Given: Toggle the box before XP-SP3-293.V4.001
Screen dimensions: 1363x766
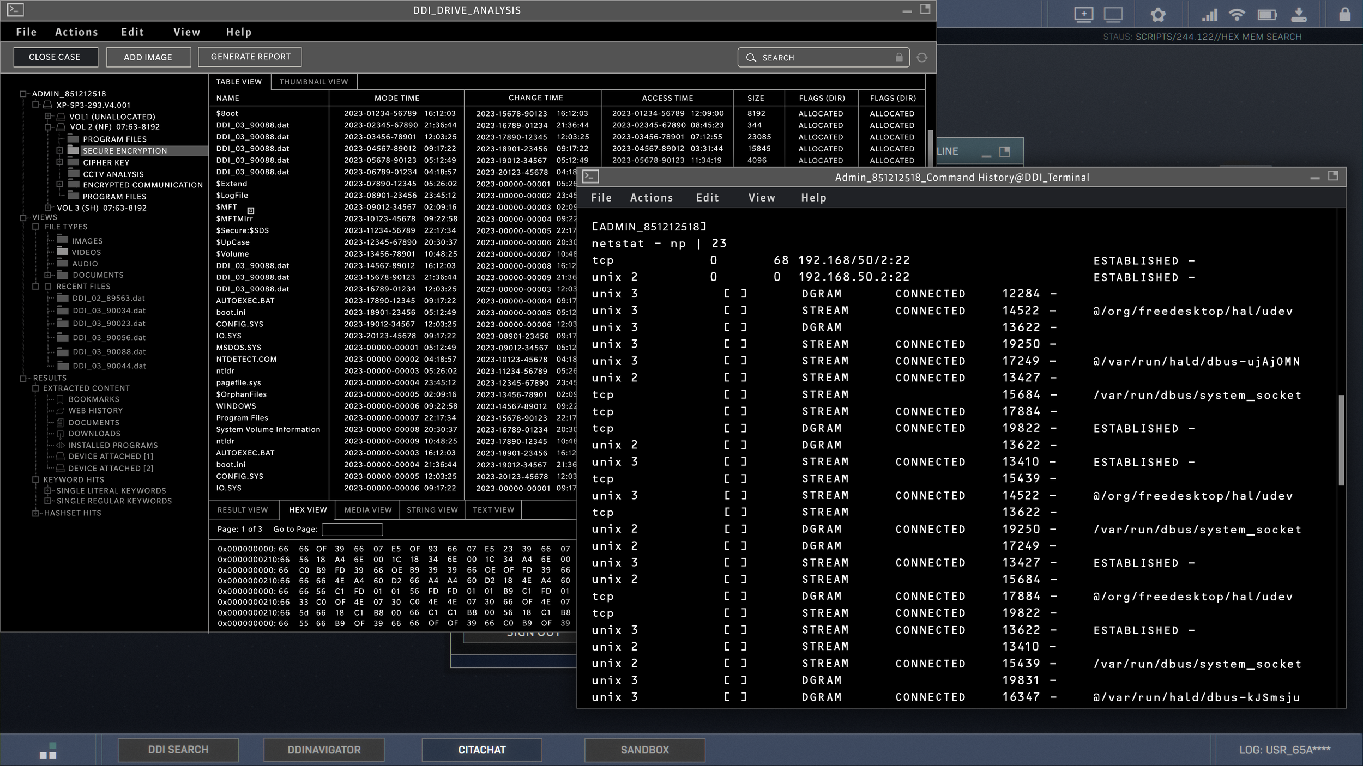Looking at the screenshot, I should (x=35, y=105).
